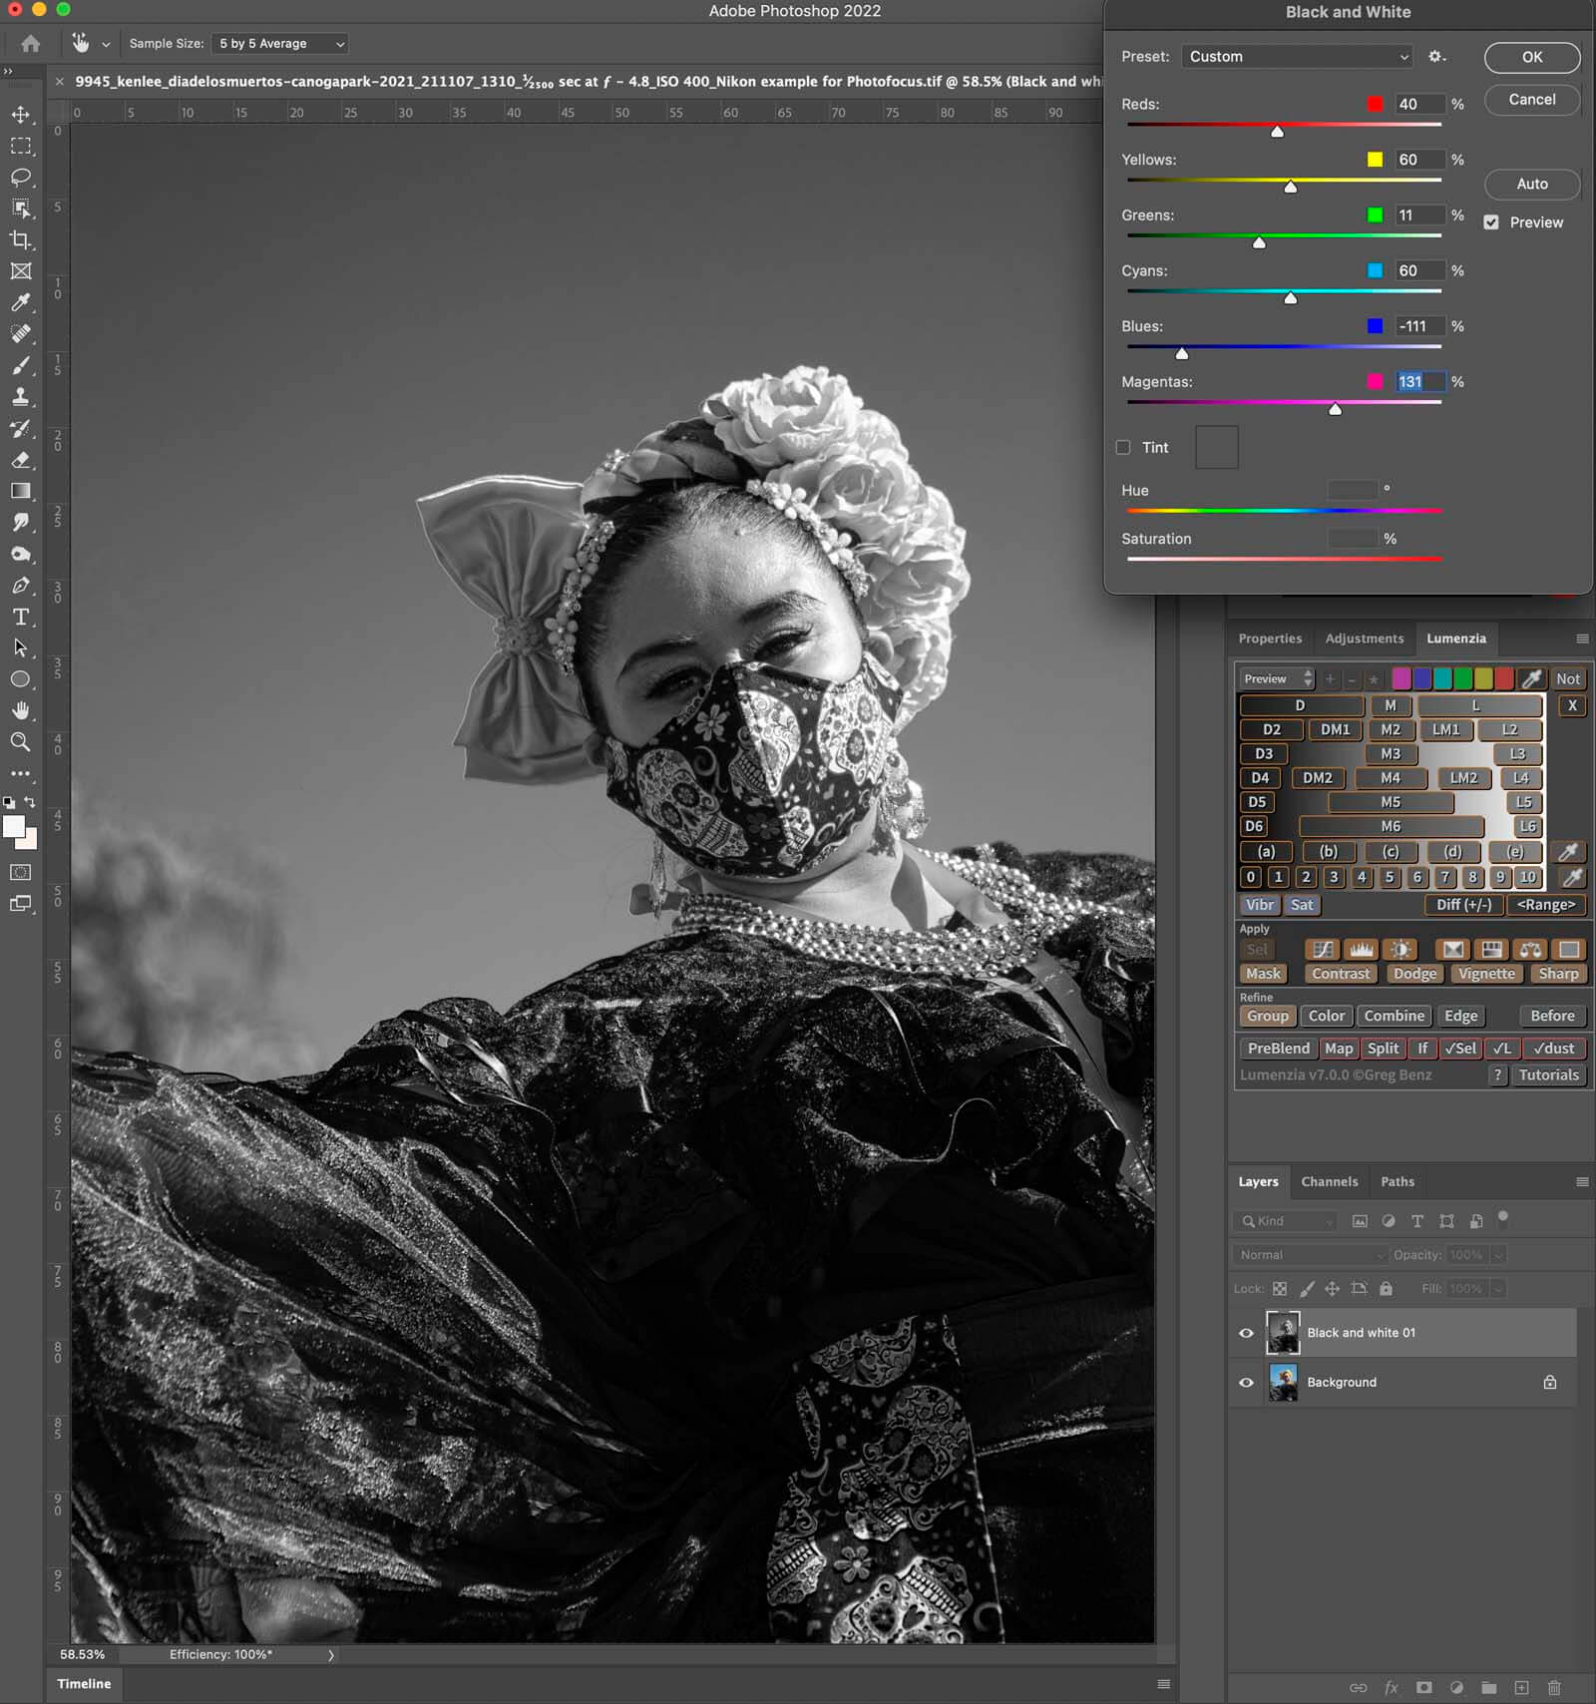Click the Blues slider handle
Image resolution: width=1596 pixels, height=1704 pixels.
1182,353
